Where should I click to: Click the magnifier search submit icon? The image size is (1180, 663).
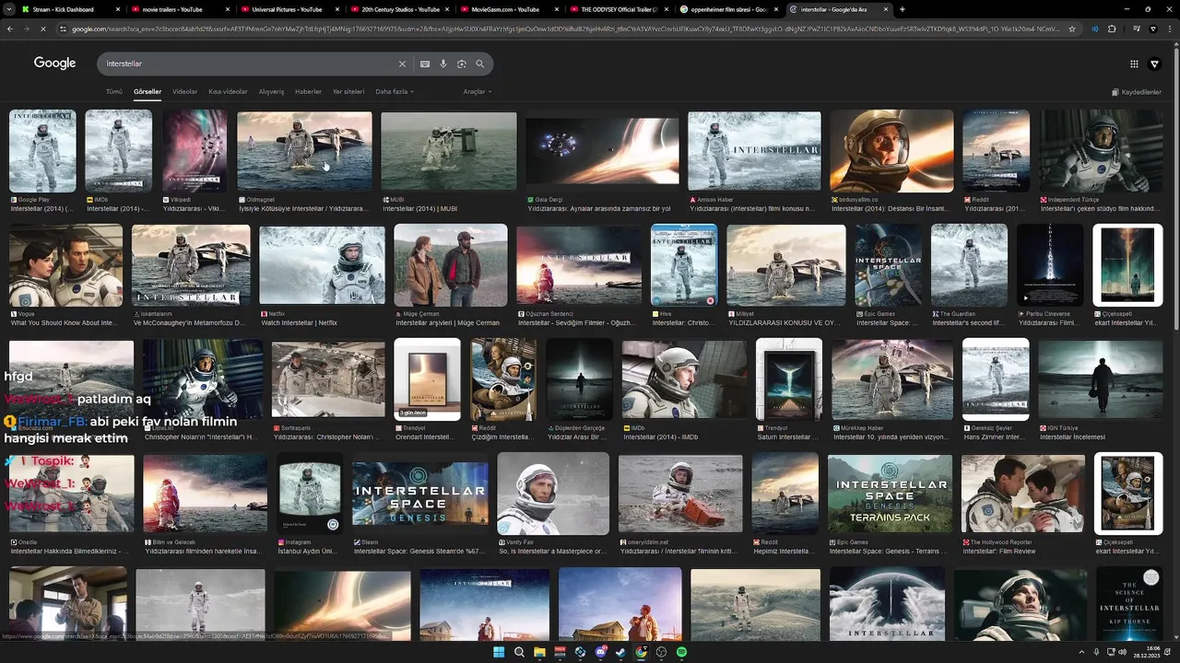[x=480, y=64]
